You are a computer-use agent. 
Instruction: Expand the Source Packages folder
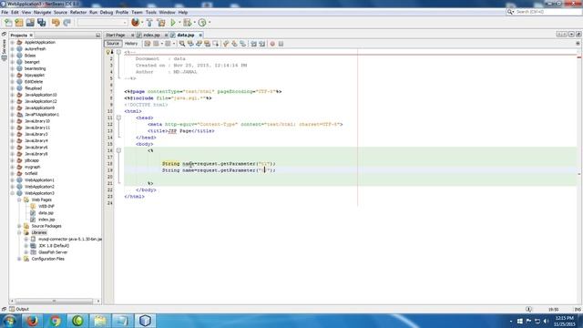(x=19, y=226)
